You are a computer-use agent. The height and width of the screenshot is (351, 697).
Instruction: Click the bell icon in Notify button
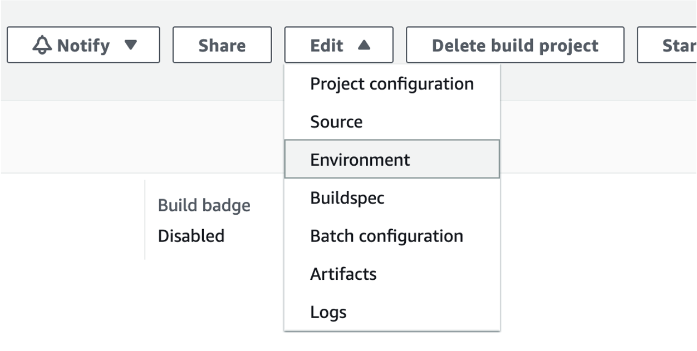[42, 45]
